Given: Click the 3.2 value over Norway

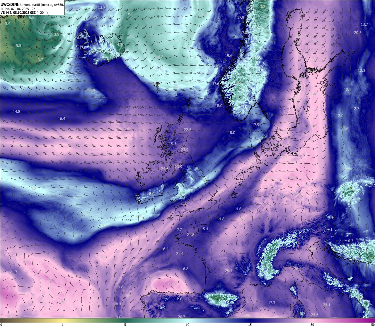Looking at the screenshot, I should click(262, 7).
